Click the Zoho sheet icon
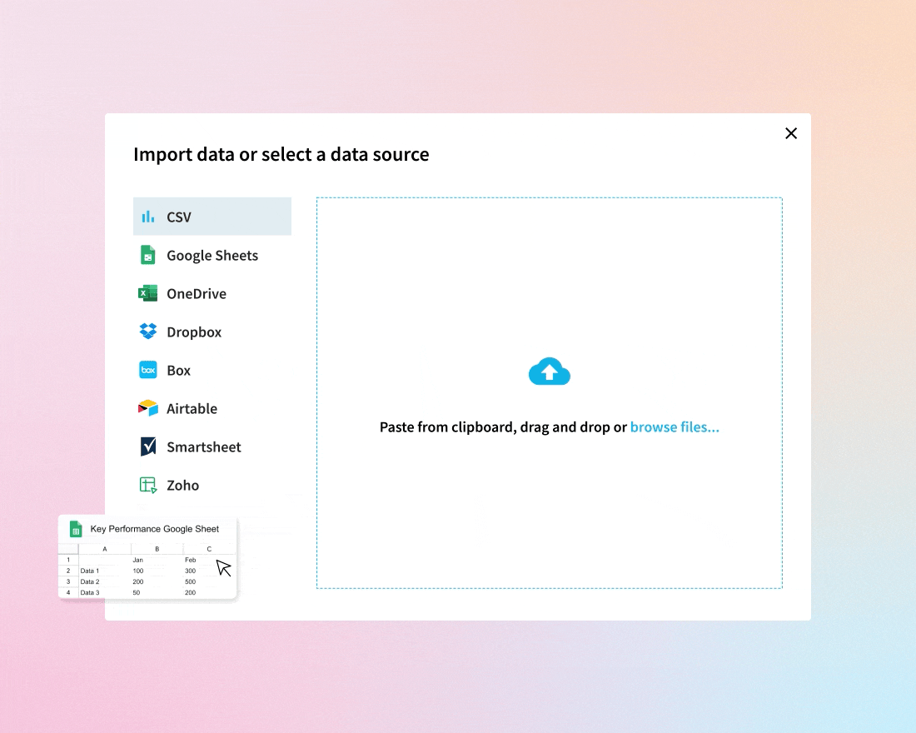916x733 pixels. coord(147,485)
